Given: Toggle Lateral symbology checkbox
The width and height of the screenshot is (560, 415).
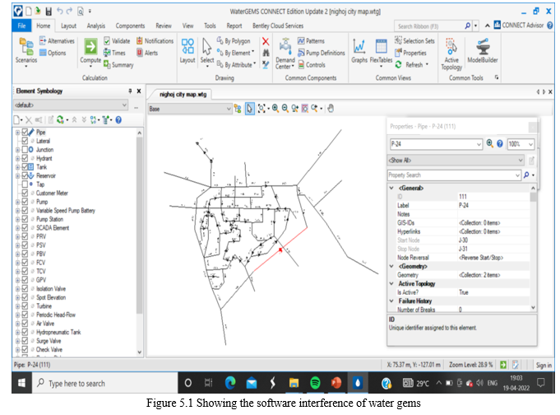Looking at the screenshot, I should point(25,141).
